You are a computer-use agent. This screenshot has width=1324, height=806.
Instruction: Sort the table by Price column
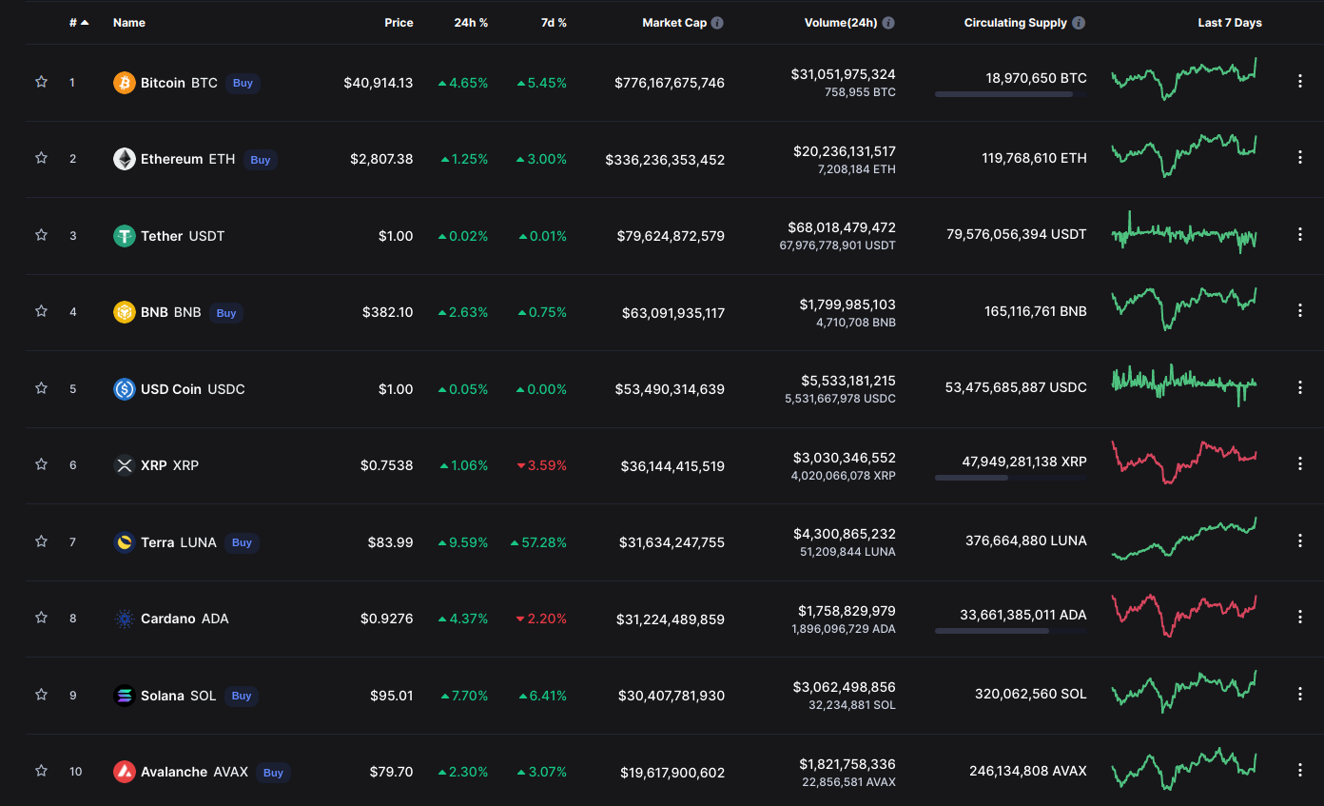(399, 23)
